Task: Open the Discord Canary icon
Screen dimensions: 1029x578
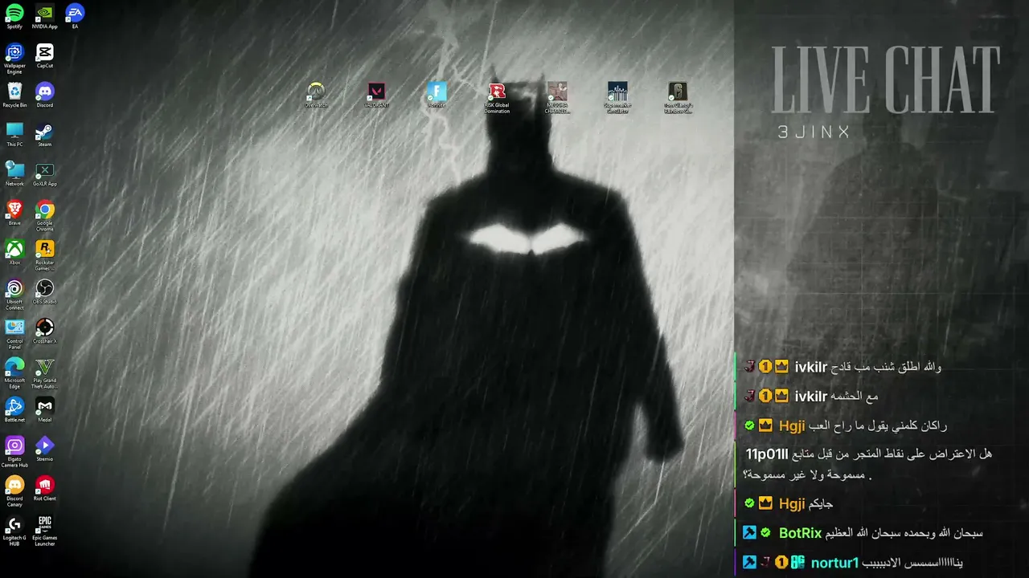Action: 14,491
